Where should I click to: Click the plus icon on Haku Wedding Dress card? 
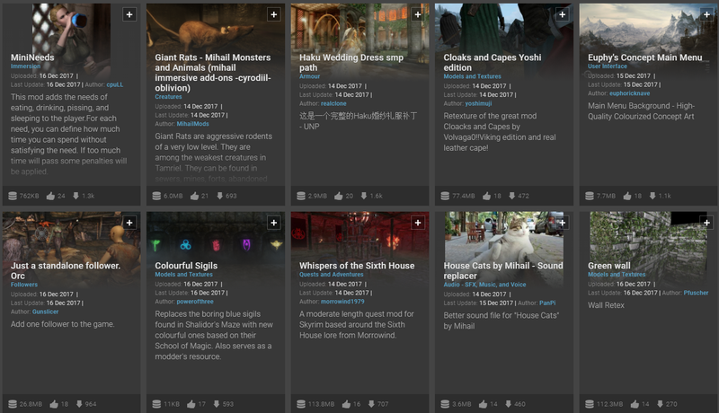click(418, 14)
